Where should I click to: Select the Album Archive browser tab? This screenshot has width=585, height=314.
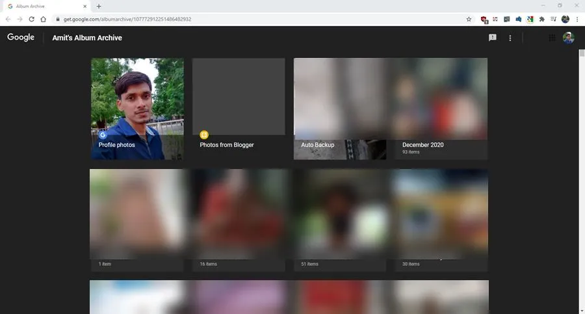(47, 7)
